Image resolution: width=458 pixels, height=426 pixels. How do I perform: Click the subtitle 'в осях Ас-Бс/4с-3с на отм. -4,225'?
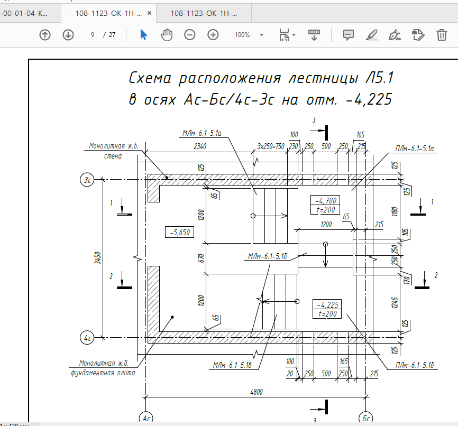click(x=260, y=99)
